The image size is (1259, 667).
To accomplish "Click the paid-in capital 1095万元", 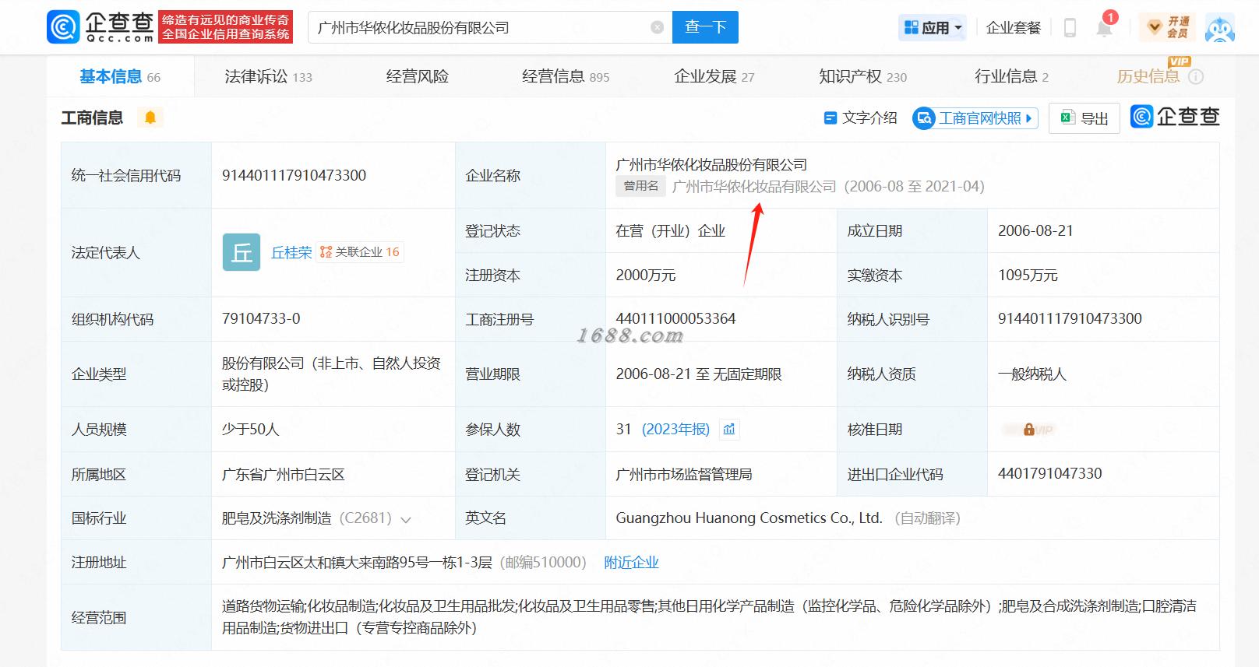I will [1028, 275].
